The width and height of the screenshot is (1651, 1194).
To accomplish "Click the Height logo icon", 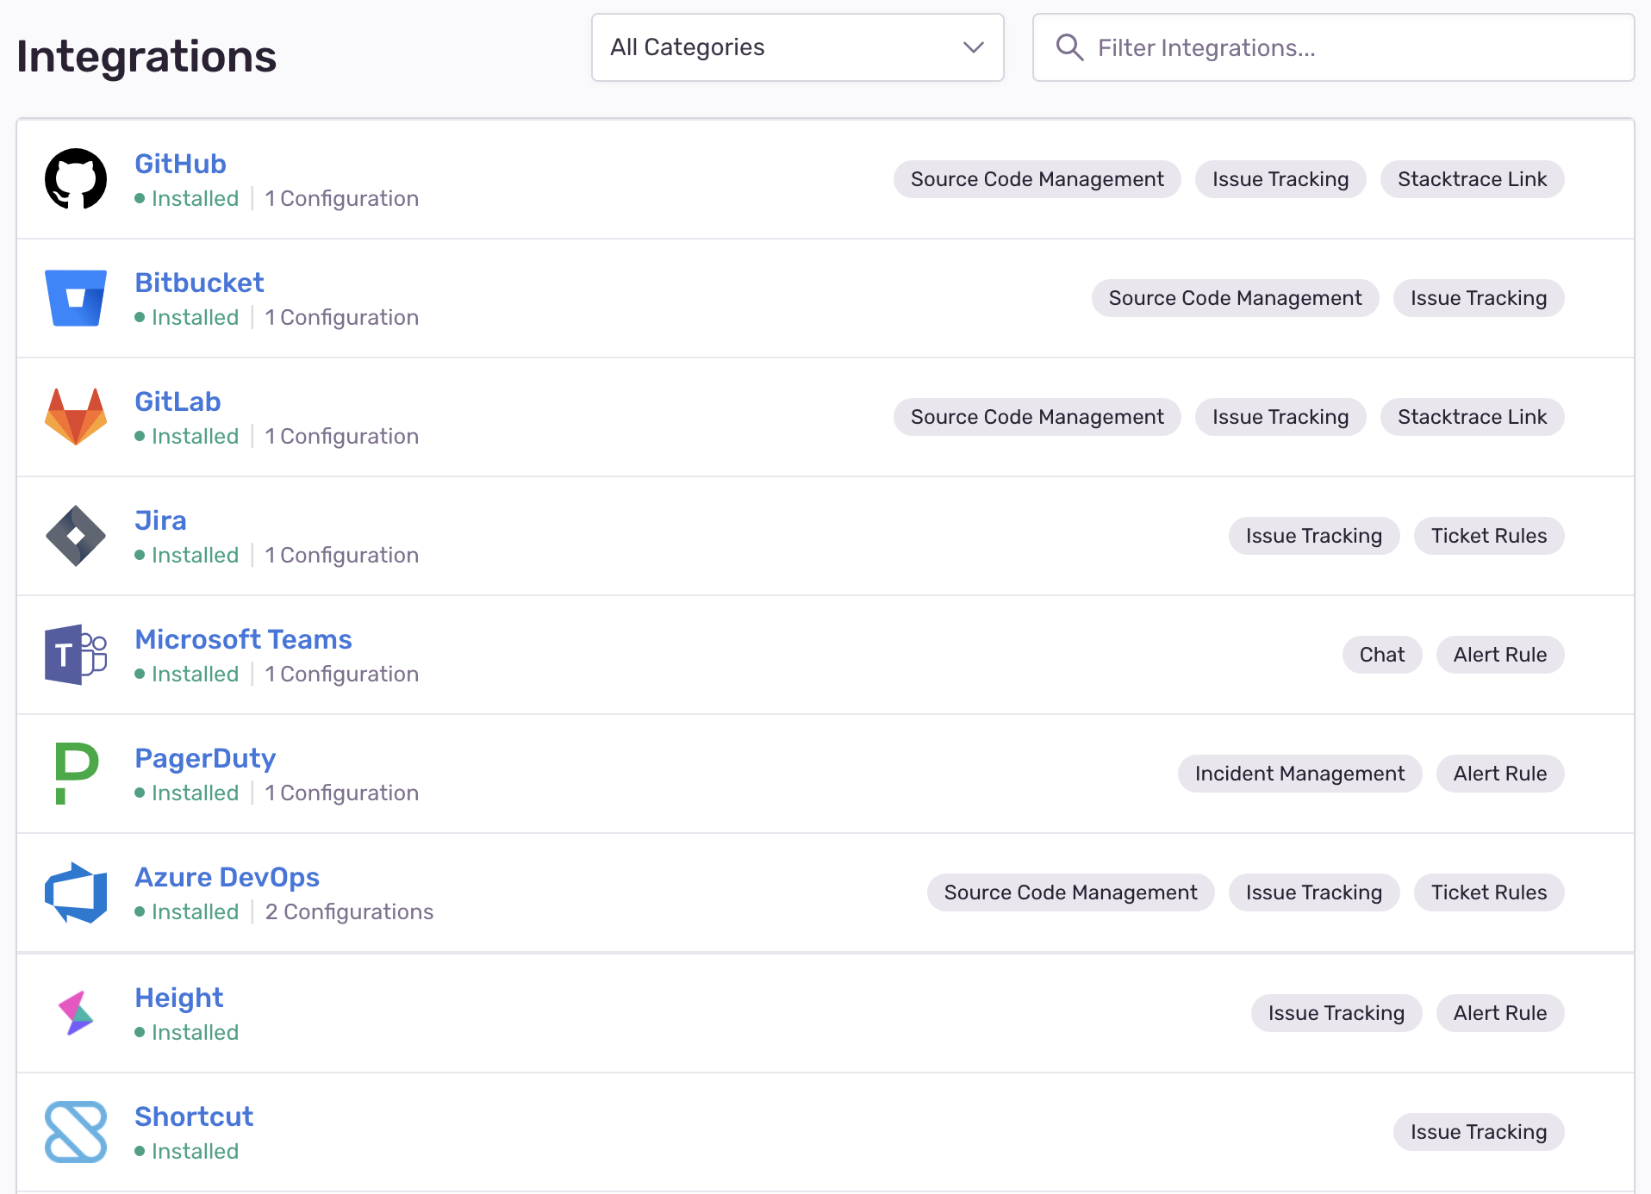I will (76, 1012).
